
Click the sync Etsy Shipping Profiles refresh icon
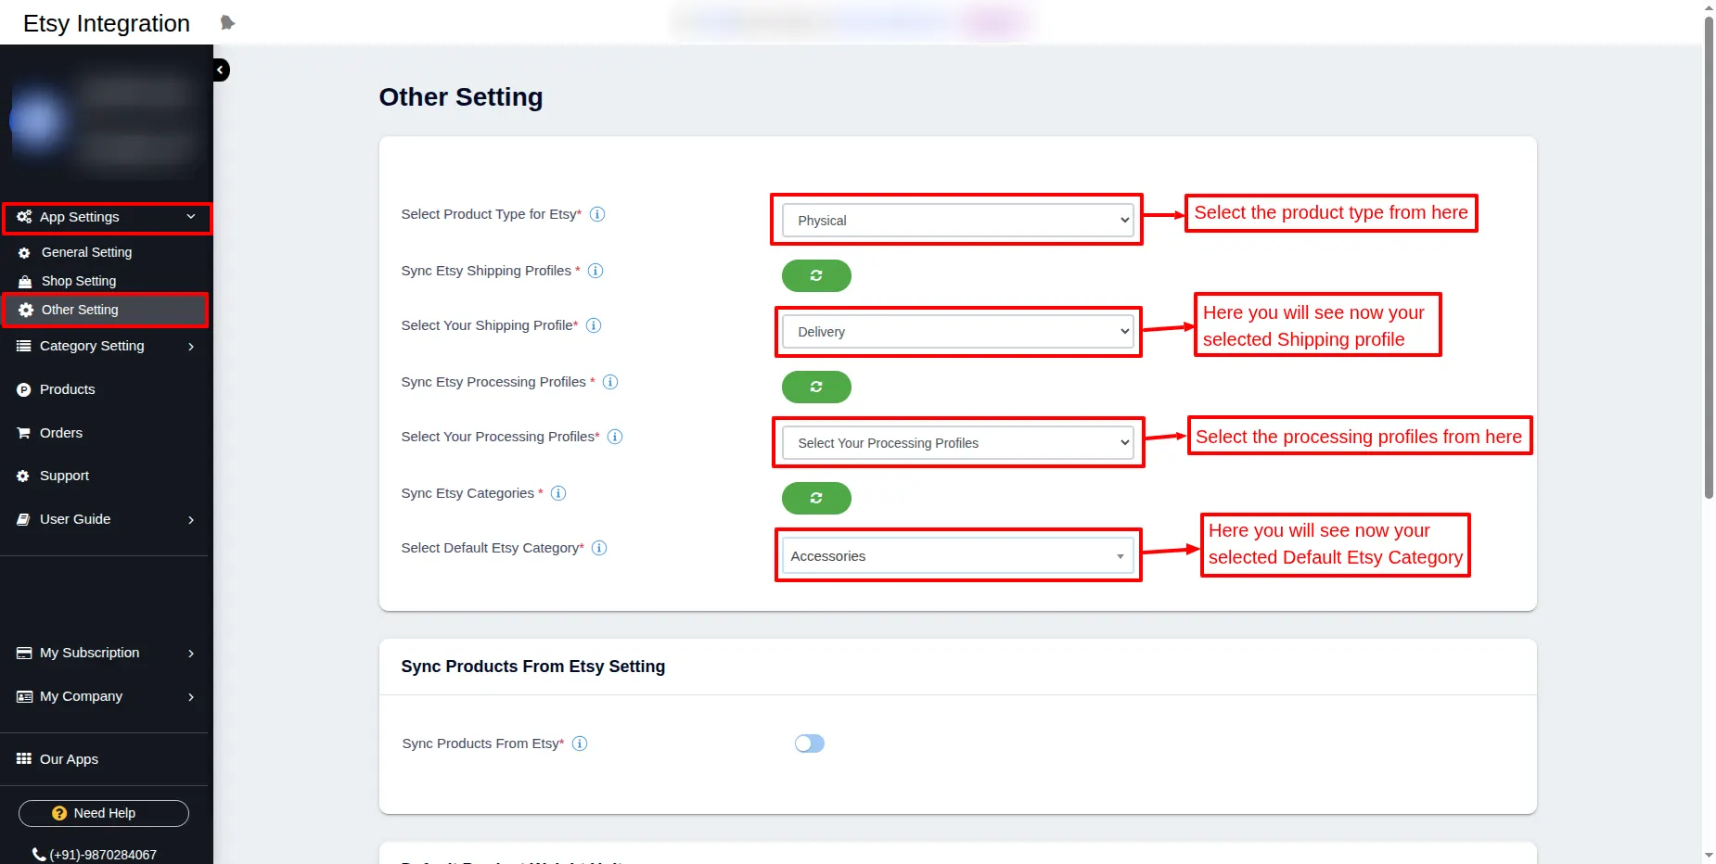(x=816, y=275)
